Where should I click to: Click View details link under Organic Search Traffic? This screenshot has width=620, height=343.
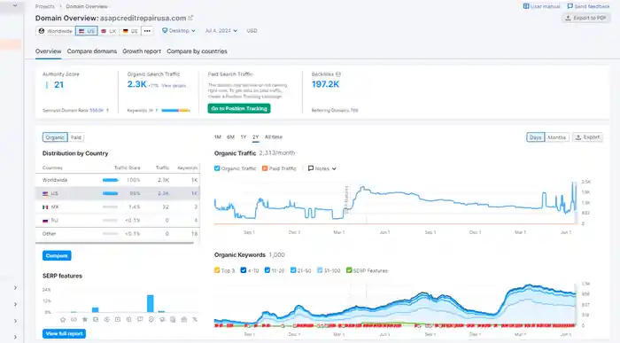click(174, 85)
